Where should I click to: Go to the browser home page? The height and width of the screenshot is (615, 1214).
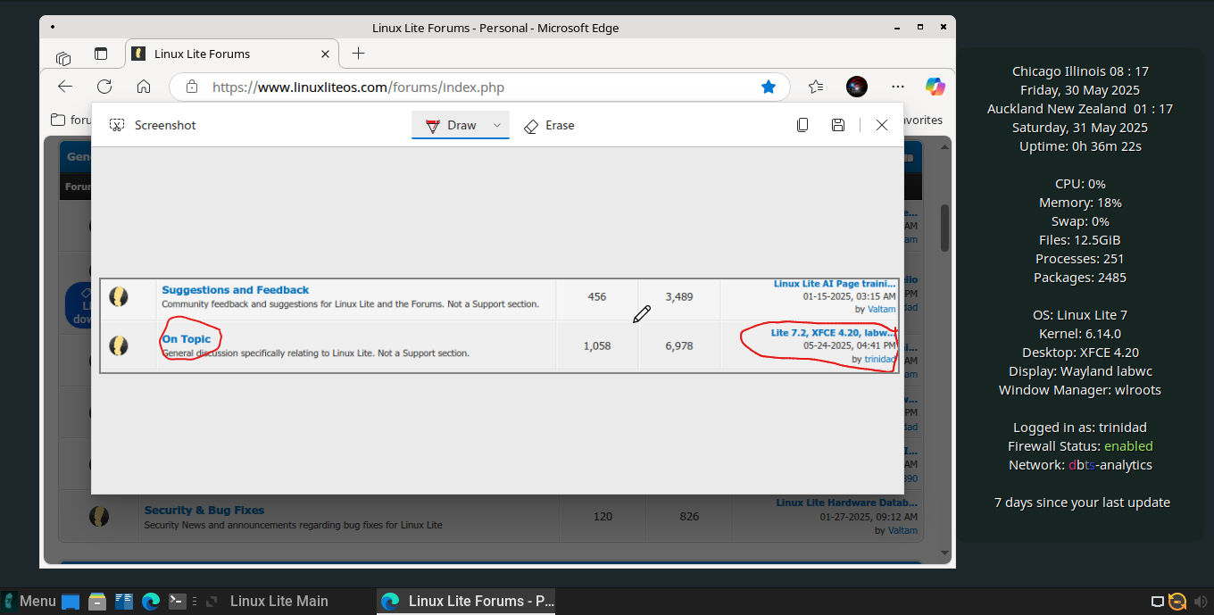pos(144,87)
